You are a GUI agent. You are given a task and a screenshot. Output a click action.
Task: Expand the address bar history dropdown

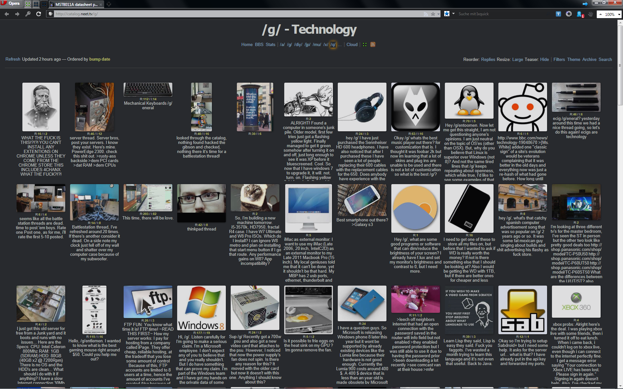[x=438, y=14]
